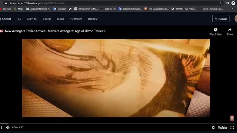Open the News menu
The height and width of the screenshot is (133, 237).
pos(61,19)
